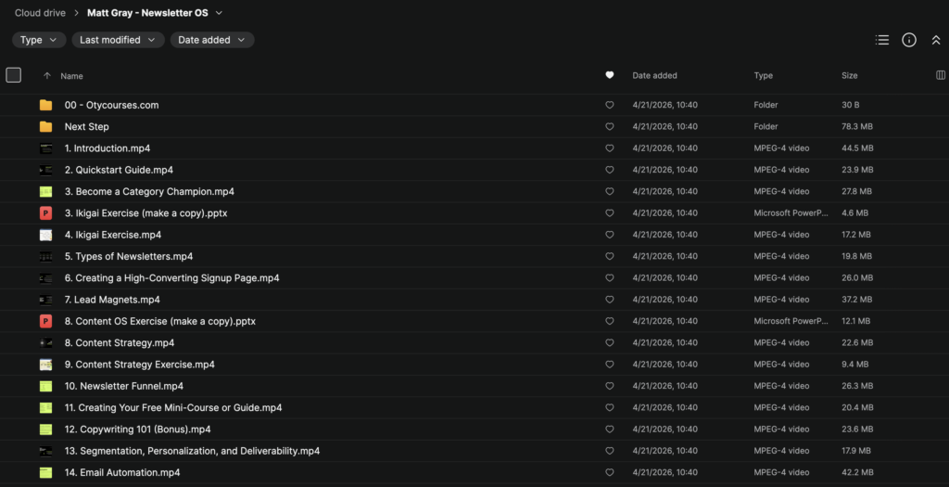949x487 pixels.
Task: Click 14. Email Automation.mp4 file name
Action: pos(122,472)
